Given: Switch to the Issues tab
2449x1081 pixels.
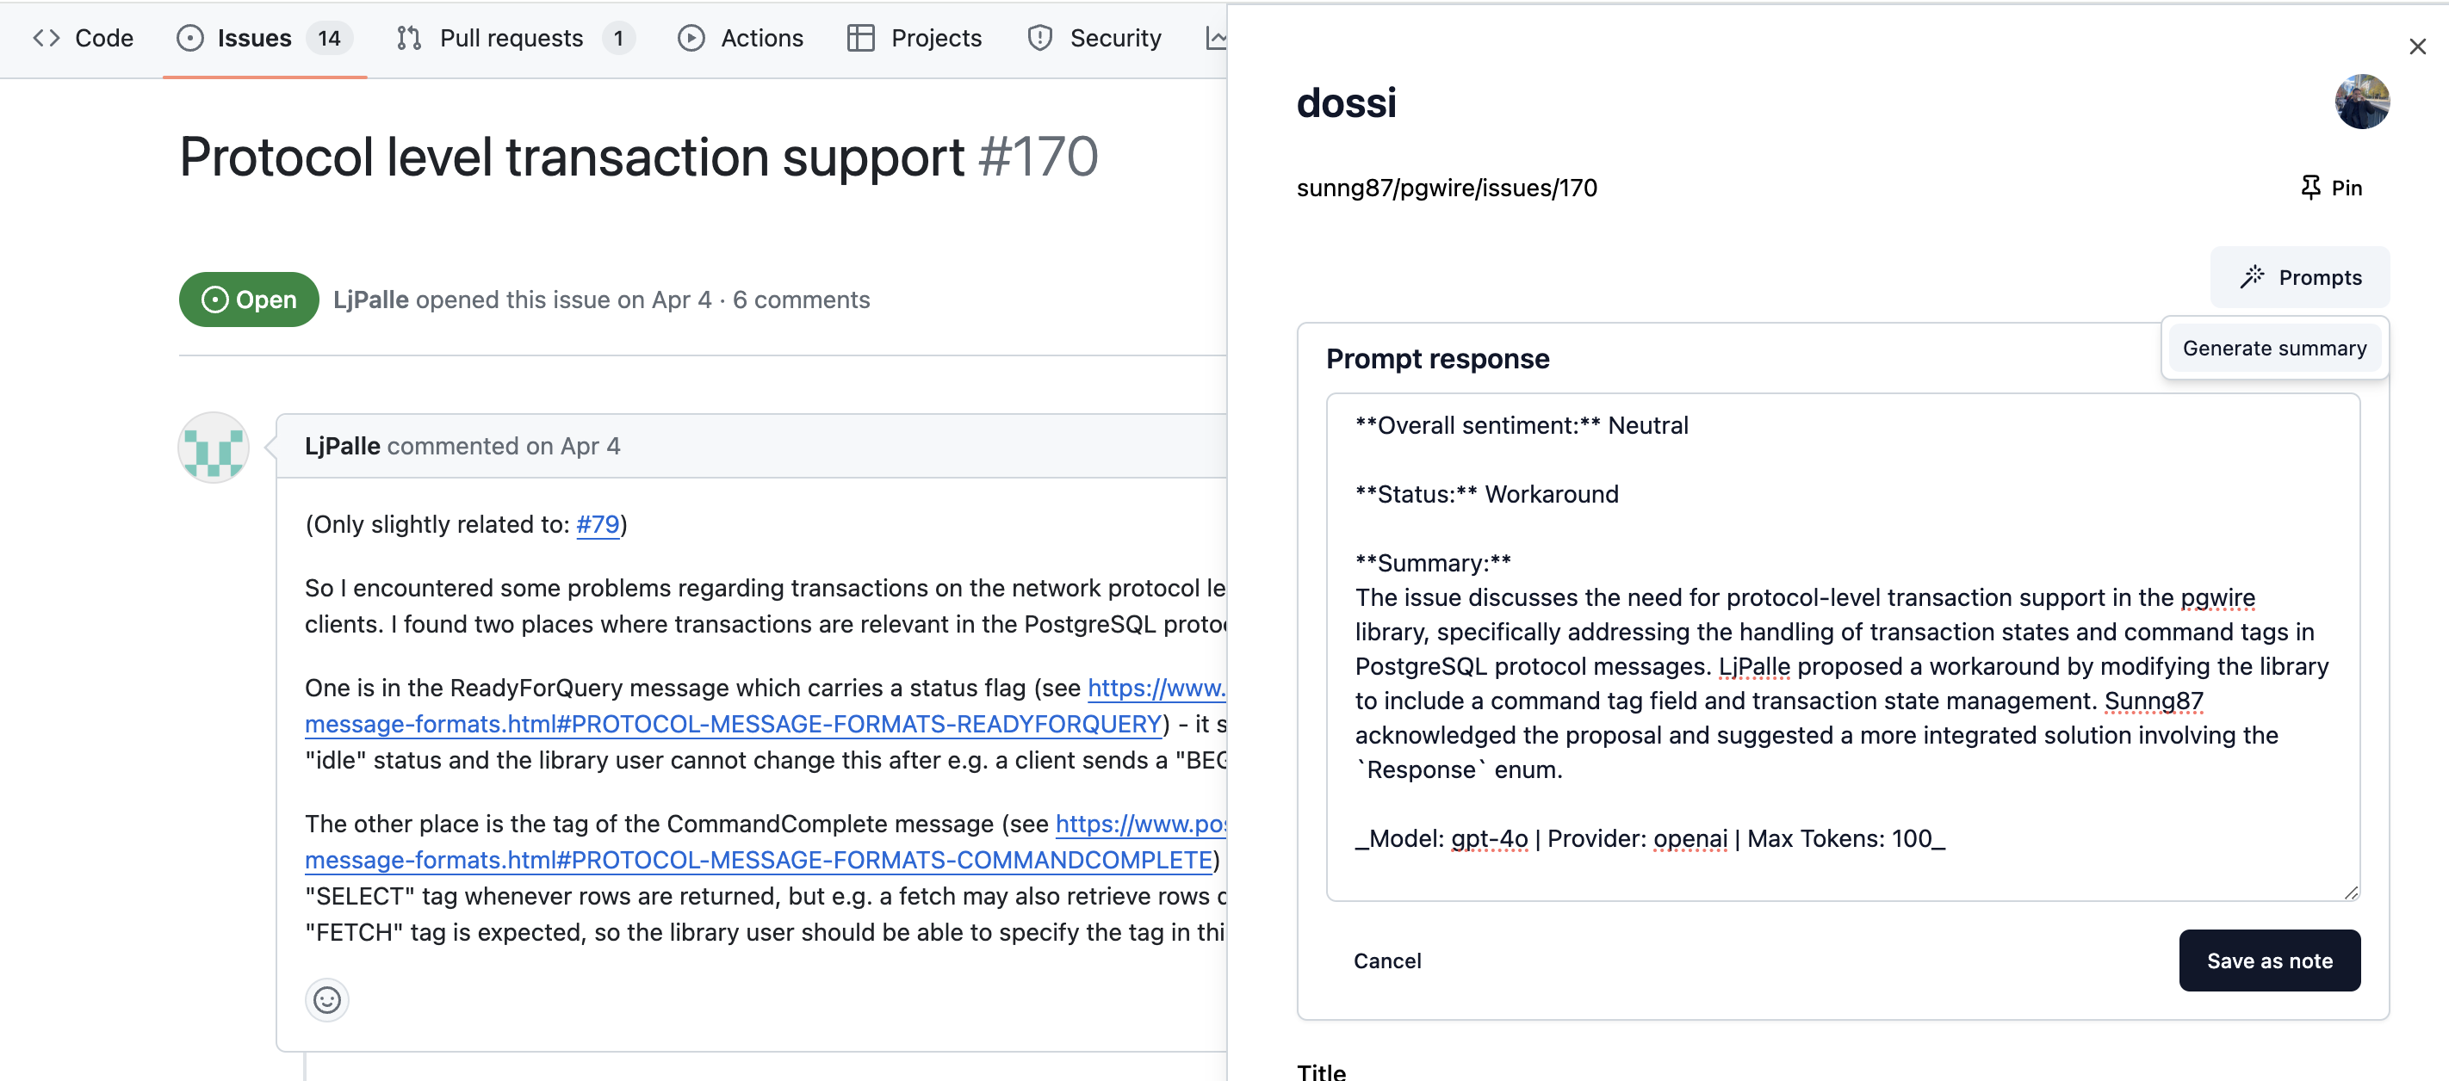Looking at the screenshot, I should pyautogui.click(x=264, y=38).
